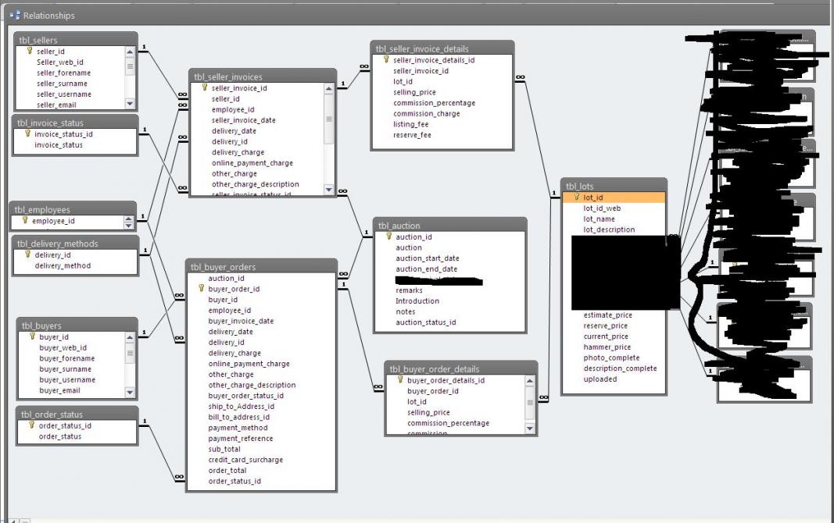Select the seller_username field
The width and height of the screenshot is (834, 523).
pyautogui.click(x=64, y=94)
